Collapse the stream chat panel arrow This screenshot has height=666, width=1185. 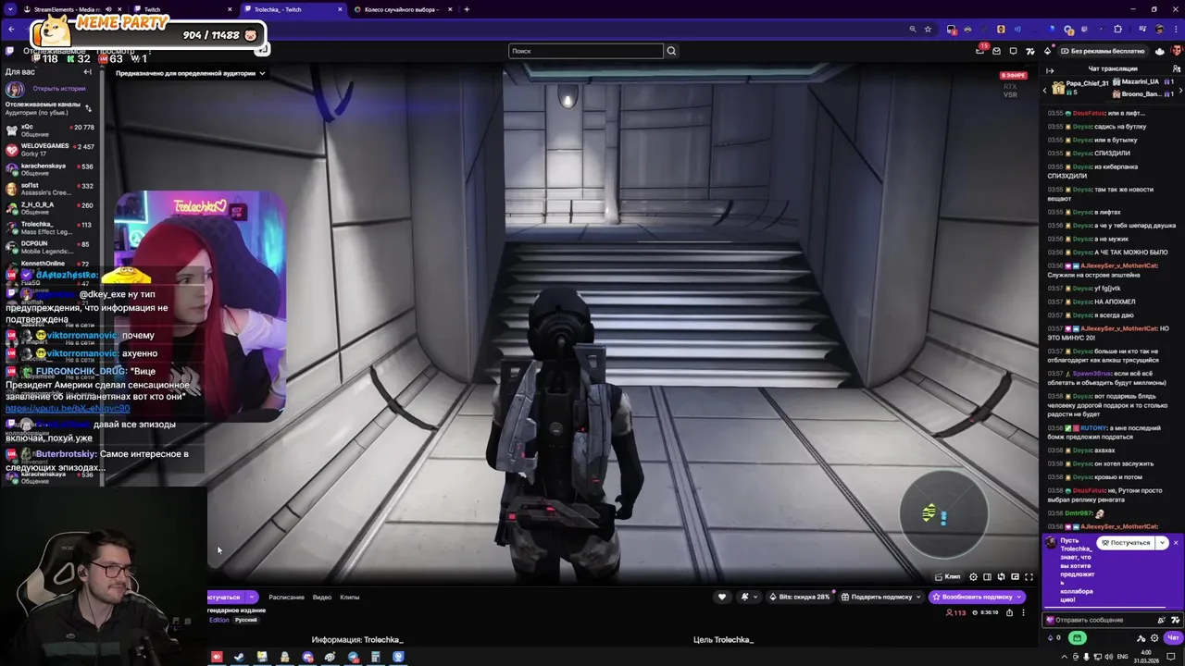point(1050,70)
